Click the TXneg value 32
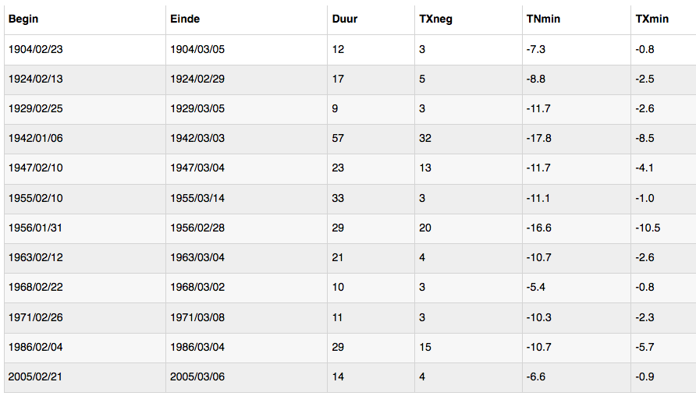Image resolution: width=696 pixels, height=396 pixels. click(425, 138)
